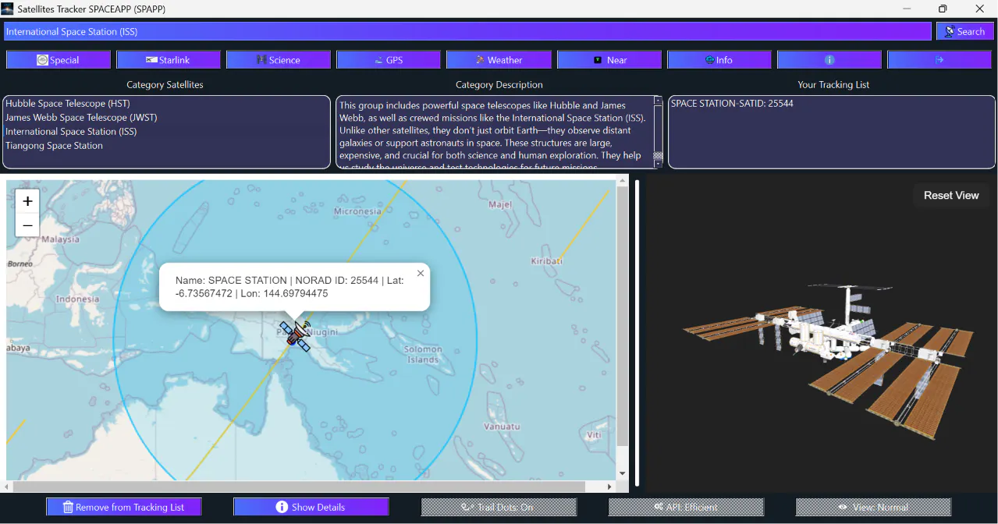Click the Weather category icon
Image resolution: width=998 pixels, height=524 pixels.
(x=481, y=60)
